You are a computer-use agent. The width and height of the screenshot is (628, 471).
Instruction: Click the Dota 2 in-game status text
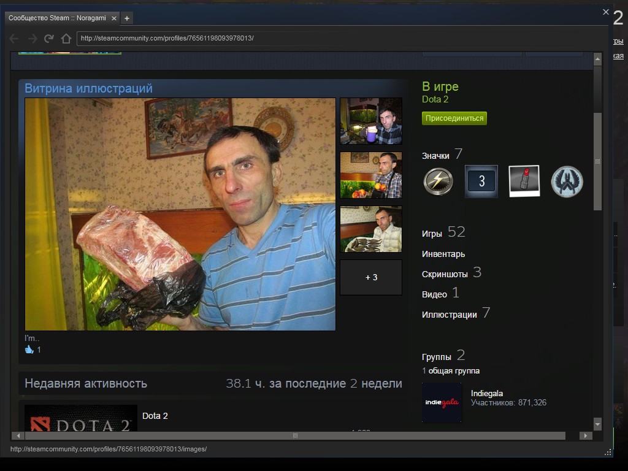pos(435,99)
